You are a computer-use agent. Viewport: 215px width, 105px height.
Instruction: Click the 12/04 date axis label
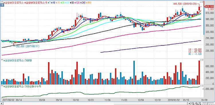tap(141, 100)
